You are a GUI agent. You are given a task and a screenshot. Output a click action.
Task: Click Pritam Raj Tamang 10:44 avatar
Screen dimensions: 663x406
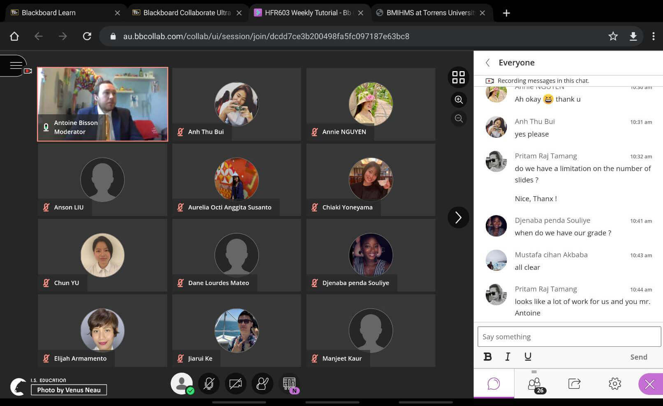click(x=496, y=295)
